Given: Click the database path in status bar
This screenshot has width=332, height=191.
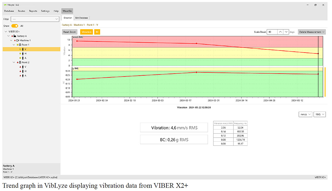Looking at the screenshot, I should (x=36, y=177).
